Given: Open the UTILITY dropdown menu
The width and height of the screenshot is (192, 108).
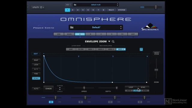Looking at the screenshot, I should point(37,7).
